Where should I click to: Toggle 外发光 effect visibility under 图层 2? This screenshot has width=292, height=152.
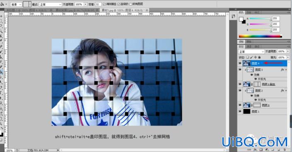pos(256,100)
